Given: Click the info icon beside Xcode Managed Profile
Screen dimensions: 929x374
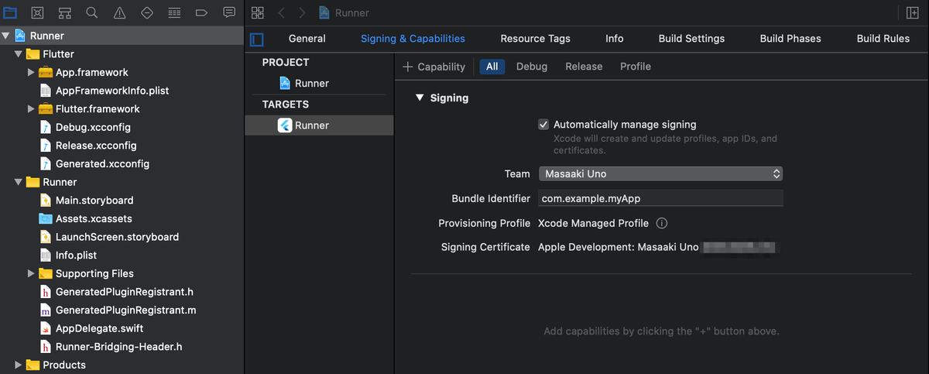Looking at the screenshot, I should point(662,223).
